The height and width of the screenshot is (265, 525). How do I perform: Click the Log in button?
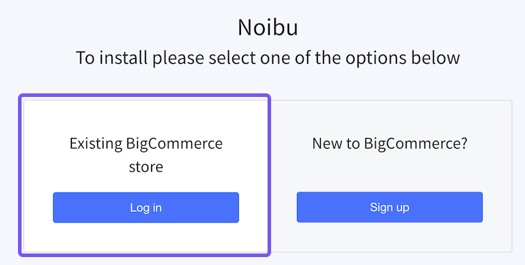[x=146, y=207]
